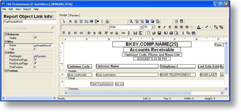Switch to the Design tab

pos(63,15)
